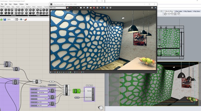Image resolution: width=201 pixels, height=111 pixels.
Task: Click the second Domain end number slider
Action: [x=40, y=99]
